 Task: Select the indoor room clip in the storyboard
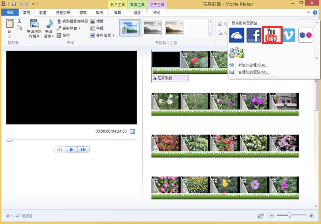point(284,101)
